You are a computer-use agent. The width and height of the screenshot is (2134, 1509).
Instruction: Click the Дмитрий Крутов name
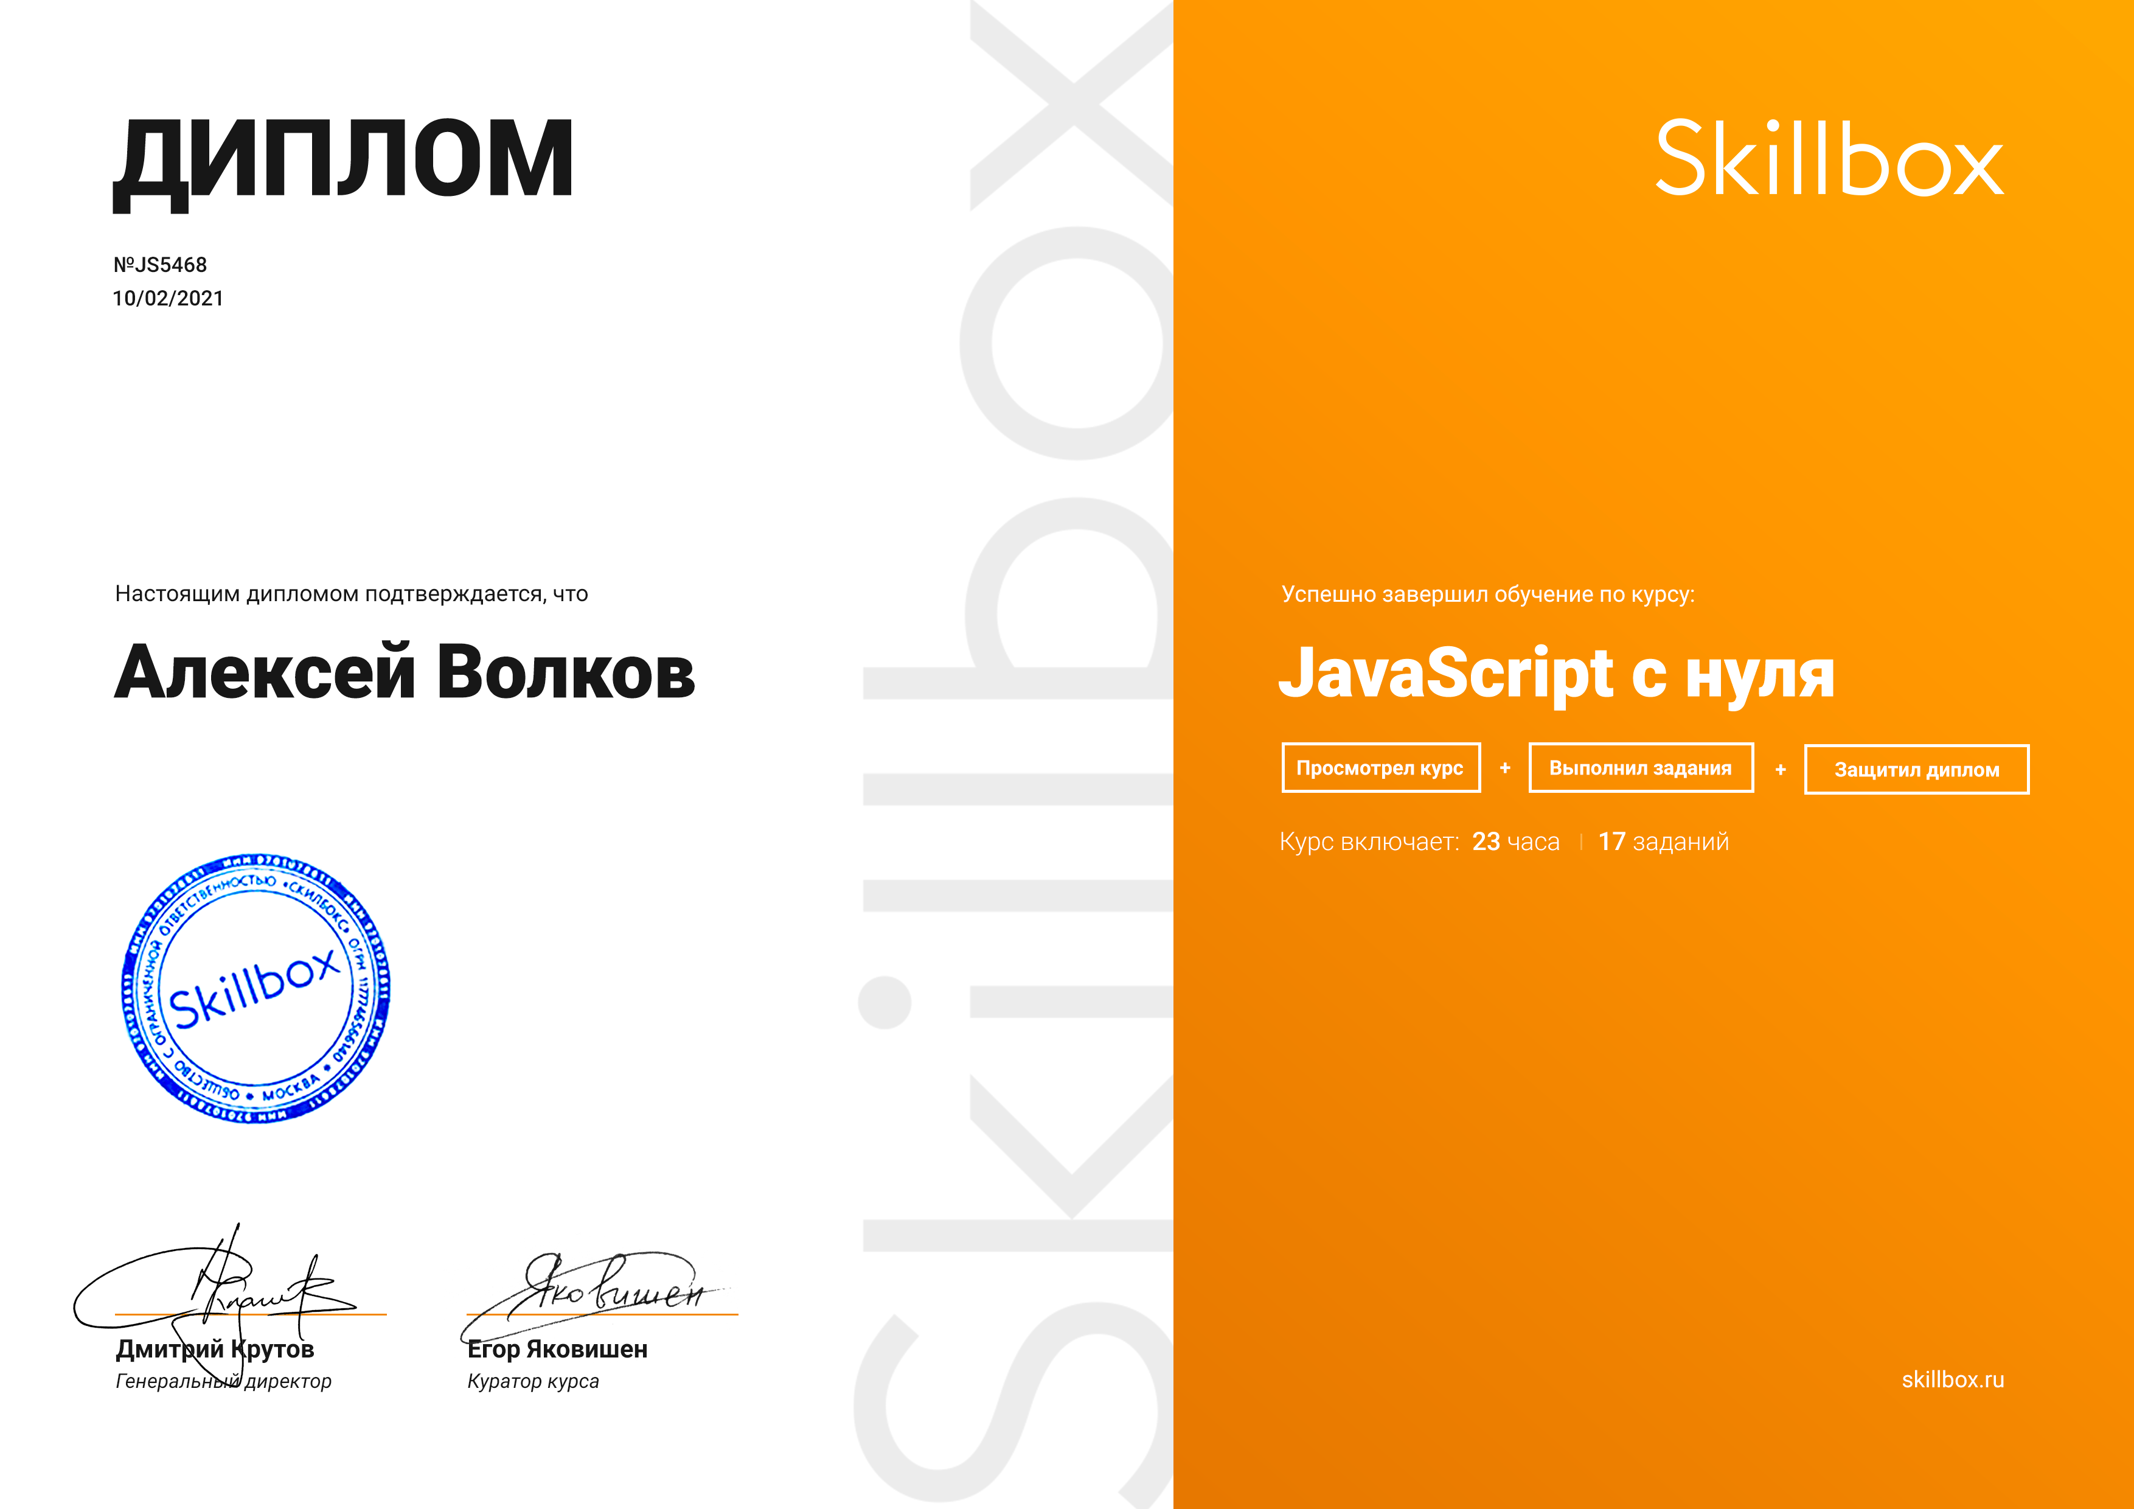[x=215, y=1349]
